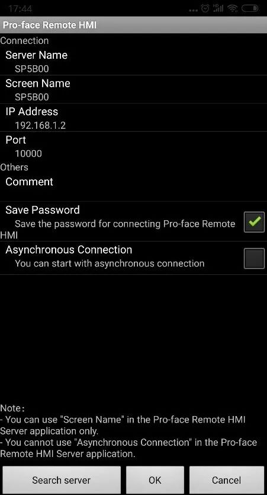Edit the Port 10000 setting

point(134,146)
